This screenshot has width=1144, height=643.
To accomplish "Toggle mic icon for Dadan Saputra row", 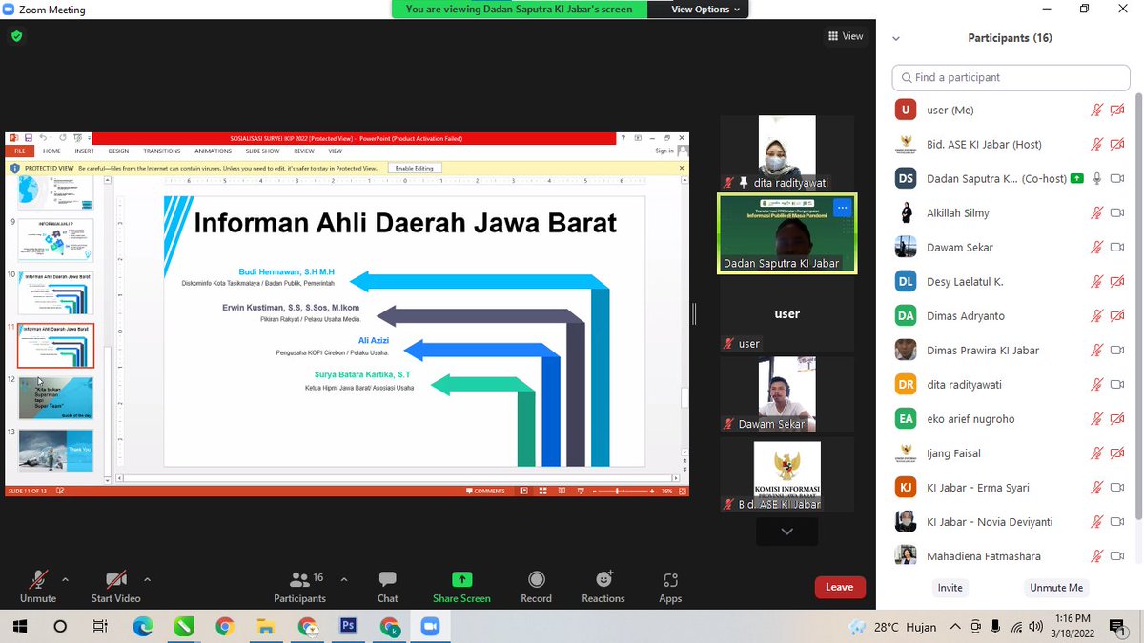I will coord(1096,179).
